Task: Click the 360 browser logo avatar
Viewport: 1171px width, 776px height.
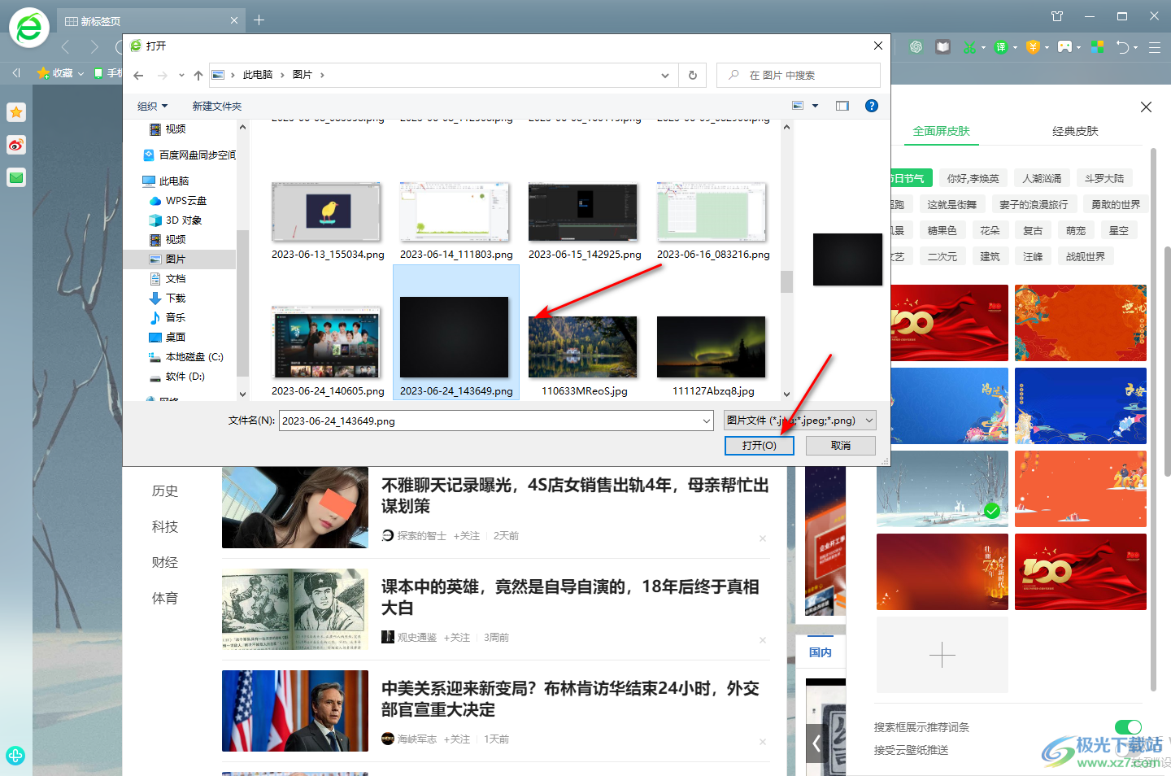Action: [29, 28]
